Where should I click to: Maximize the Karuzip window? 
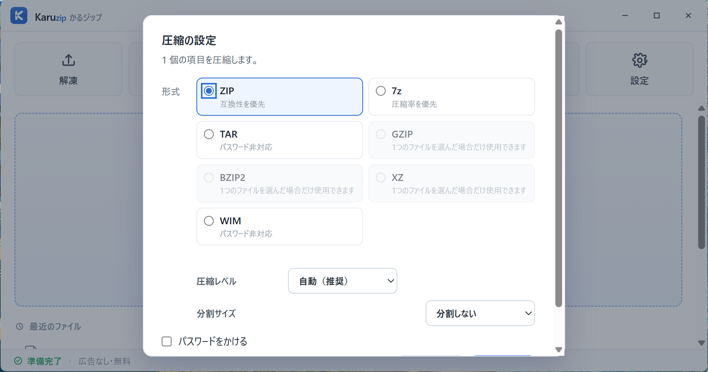click(x=657, y=15)
